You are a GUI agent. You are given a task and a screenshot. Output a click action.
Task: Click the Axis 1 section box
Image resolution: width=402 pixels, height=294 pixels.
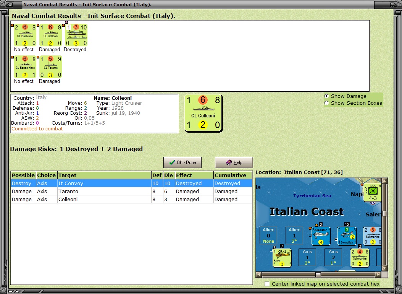pyautogui.click(x=307, y=257)
